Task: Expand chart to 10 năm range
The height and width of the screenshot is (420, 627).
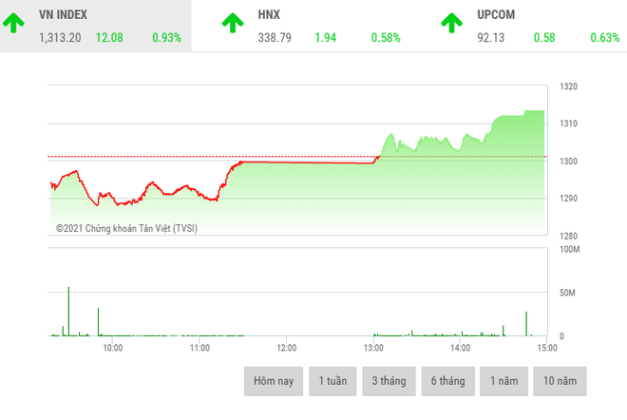Action: (x=560, y=381)
